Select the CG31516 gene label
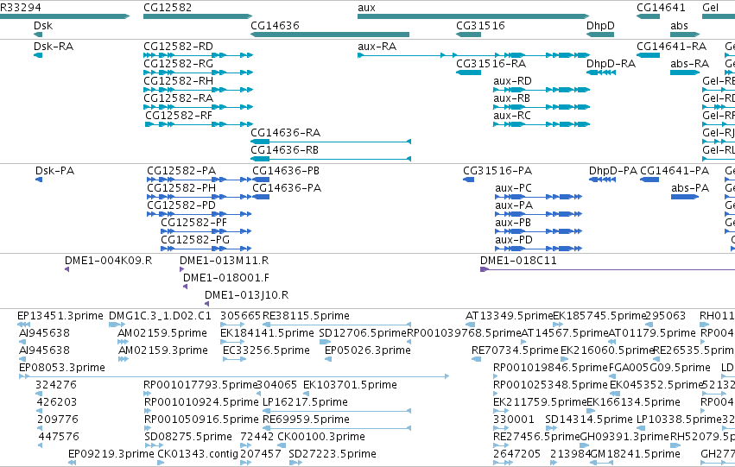This screenshot has height=467, width=735. (x=480, y=26)
